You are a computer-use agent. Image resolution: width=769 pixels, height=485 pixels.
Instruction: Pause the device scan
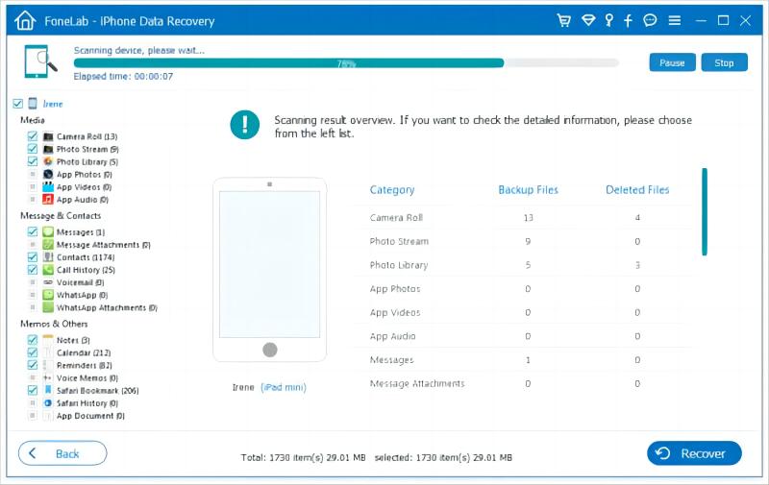(672, 63)
